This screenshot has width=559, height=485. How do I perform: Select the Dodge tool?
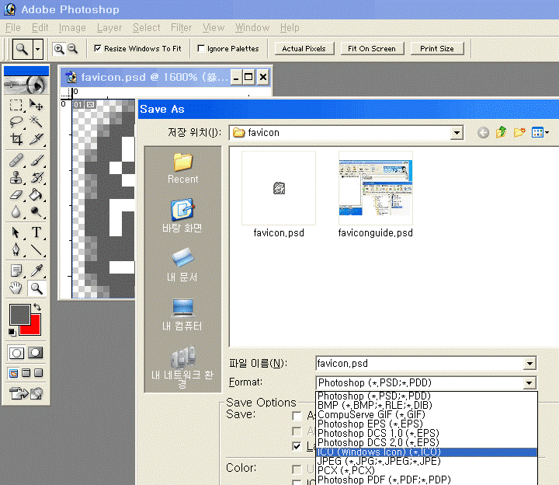pos(36,211)
